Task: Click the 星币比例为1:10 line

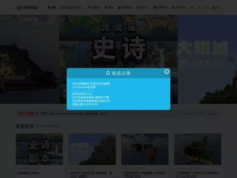Action: 82,94
